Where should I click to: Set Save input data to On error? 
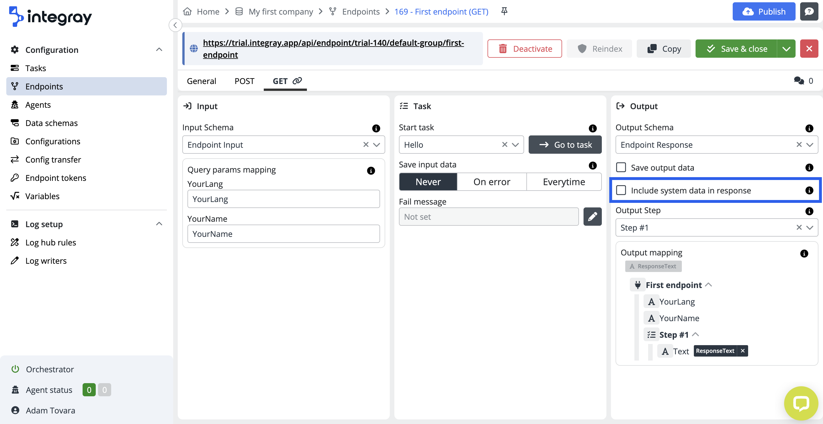492,182
